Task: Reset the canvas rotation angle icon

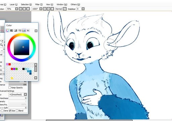Action: [52, 9]
